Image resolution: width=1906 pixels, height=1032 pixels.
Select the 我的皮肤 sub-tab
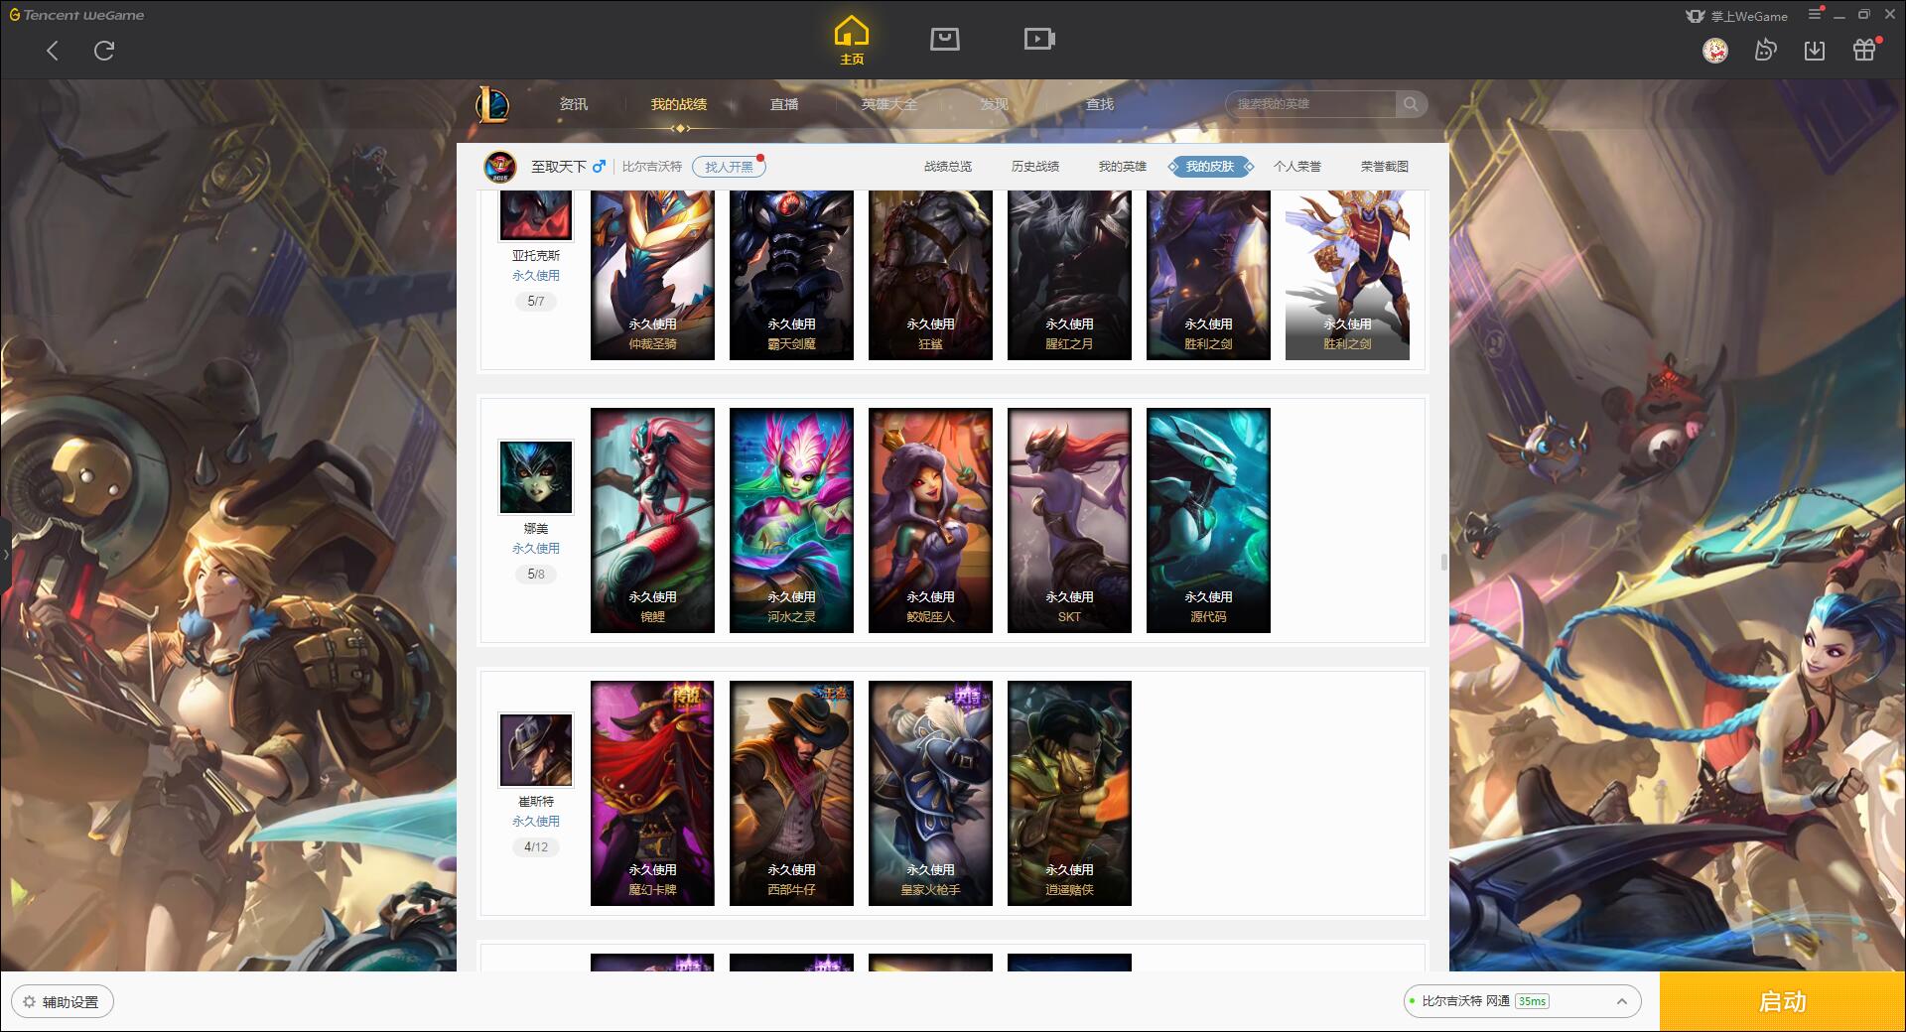(x=1210, y=167)
